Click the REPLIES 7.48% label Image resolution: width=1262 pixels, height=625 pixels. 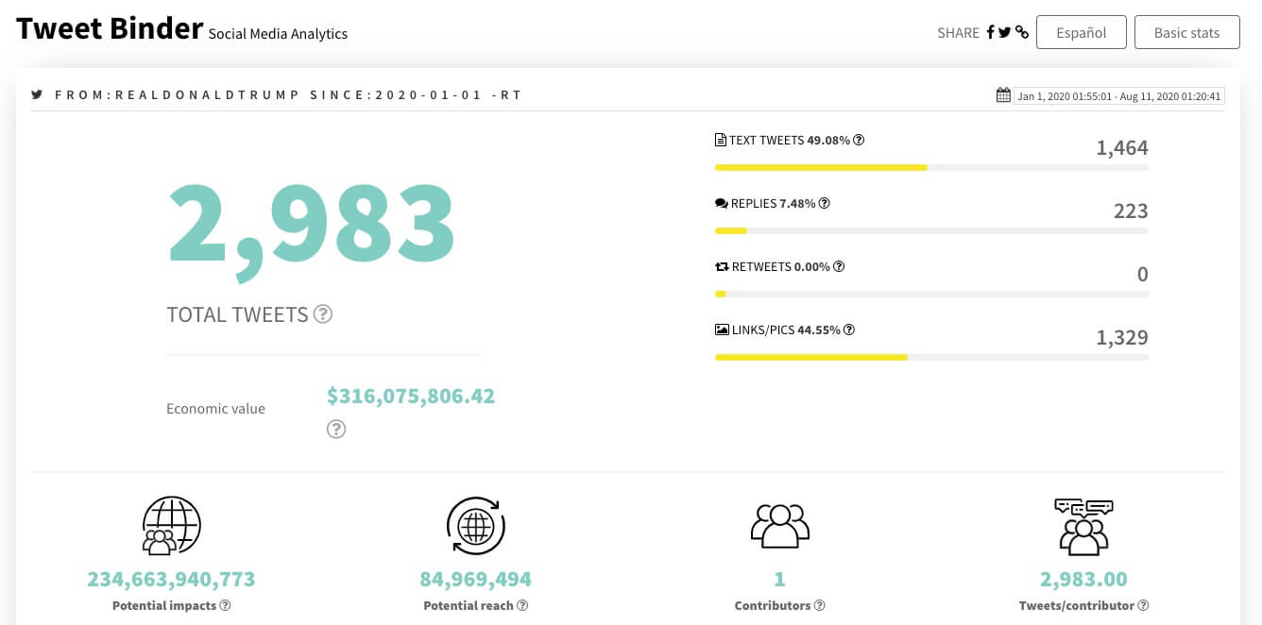point(774,203)
